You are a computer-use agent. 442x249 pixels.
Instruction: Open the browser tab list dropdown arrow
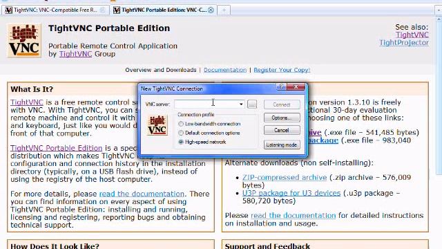pyautogui.click(x=439, y=10)
